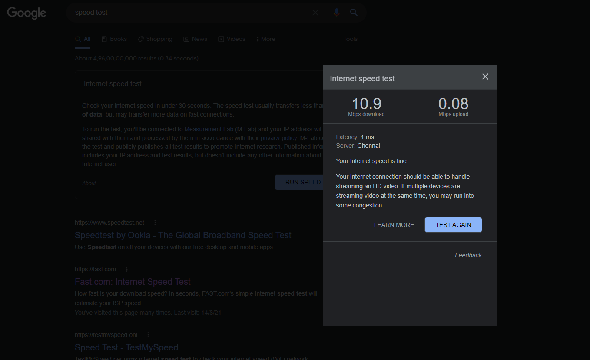The height and width of the screenshot is (360, 590).
Task: Clear the search box with X icon
Action: 315,13
